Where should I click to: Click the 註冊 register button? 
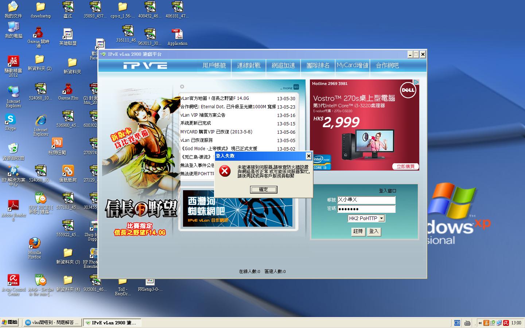coord(358,231)
